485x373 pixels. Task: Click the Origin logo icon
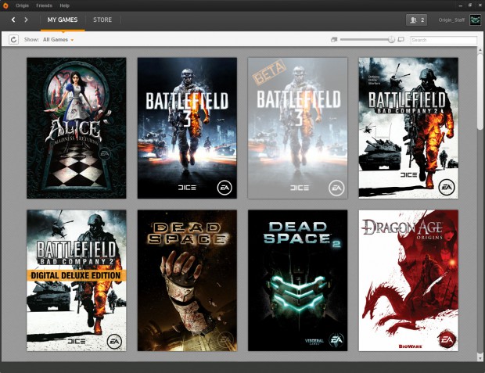pos(5,5)
